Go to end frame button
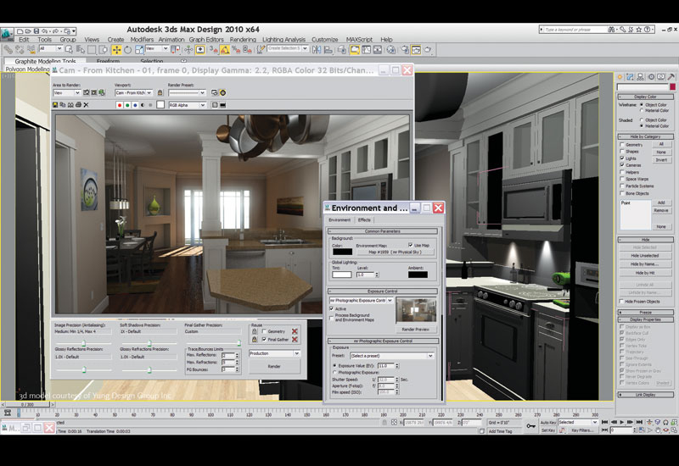Viewport: 679px width, 466px height. [x=639, y=422]
